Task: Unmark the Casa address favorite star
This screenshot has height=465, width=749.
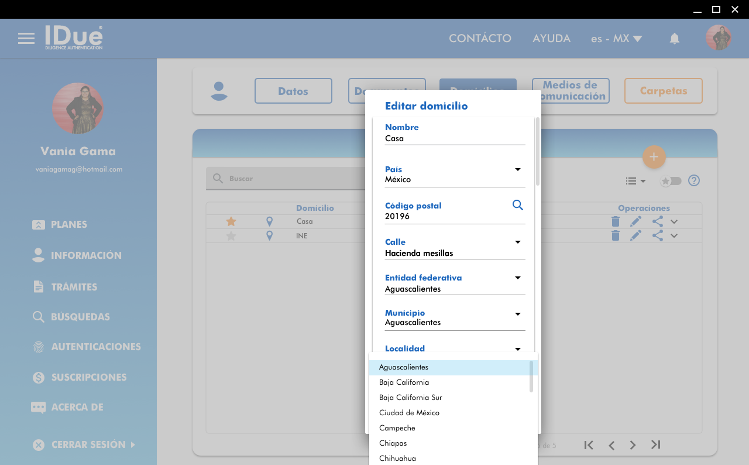Action: [231, 221]
